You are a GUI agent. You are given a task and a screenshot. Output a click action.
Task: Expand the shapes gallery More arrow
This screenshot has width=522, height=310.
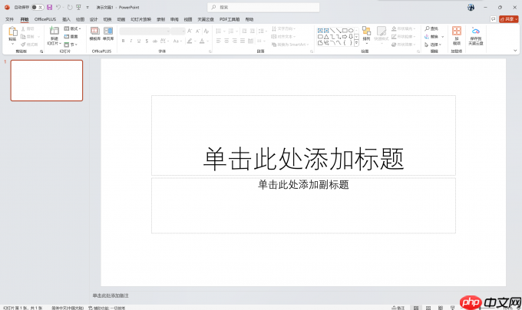point(356,43)
